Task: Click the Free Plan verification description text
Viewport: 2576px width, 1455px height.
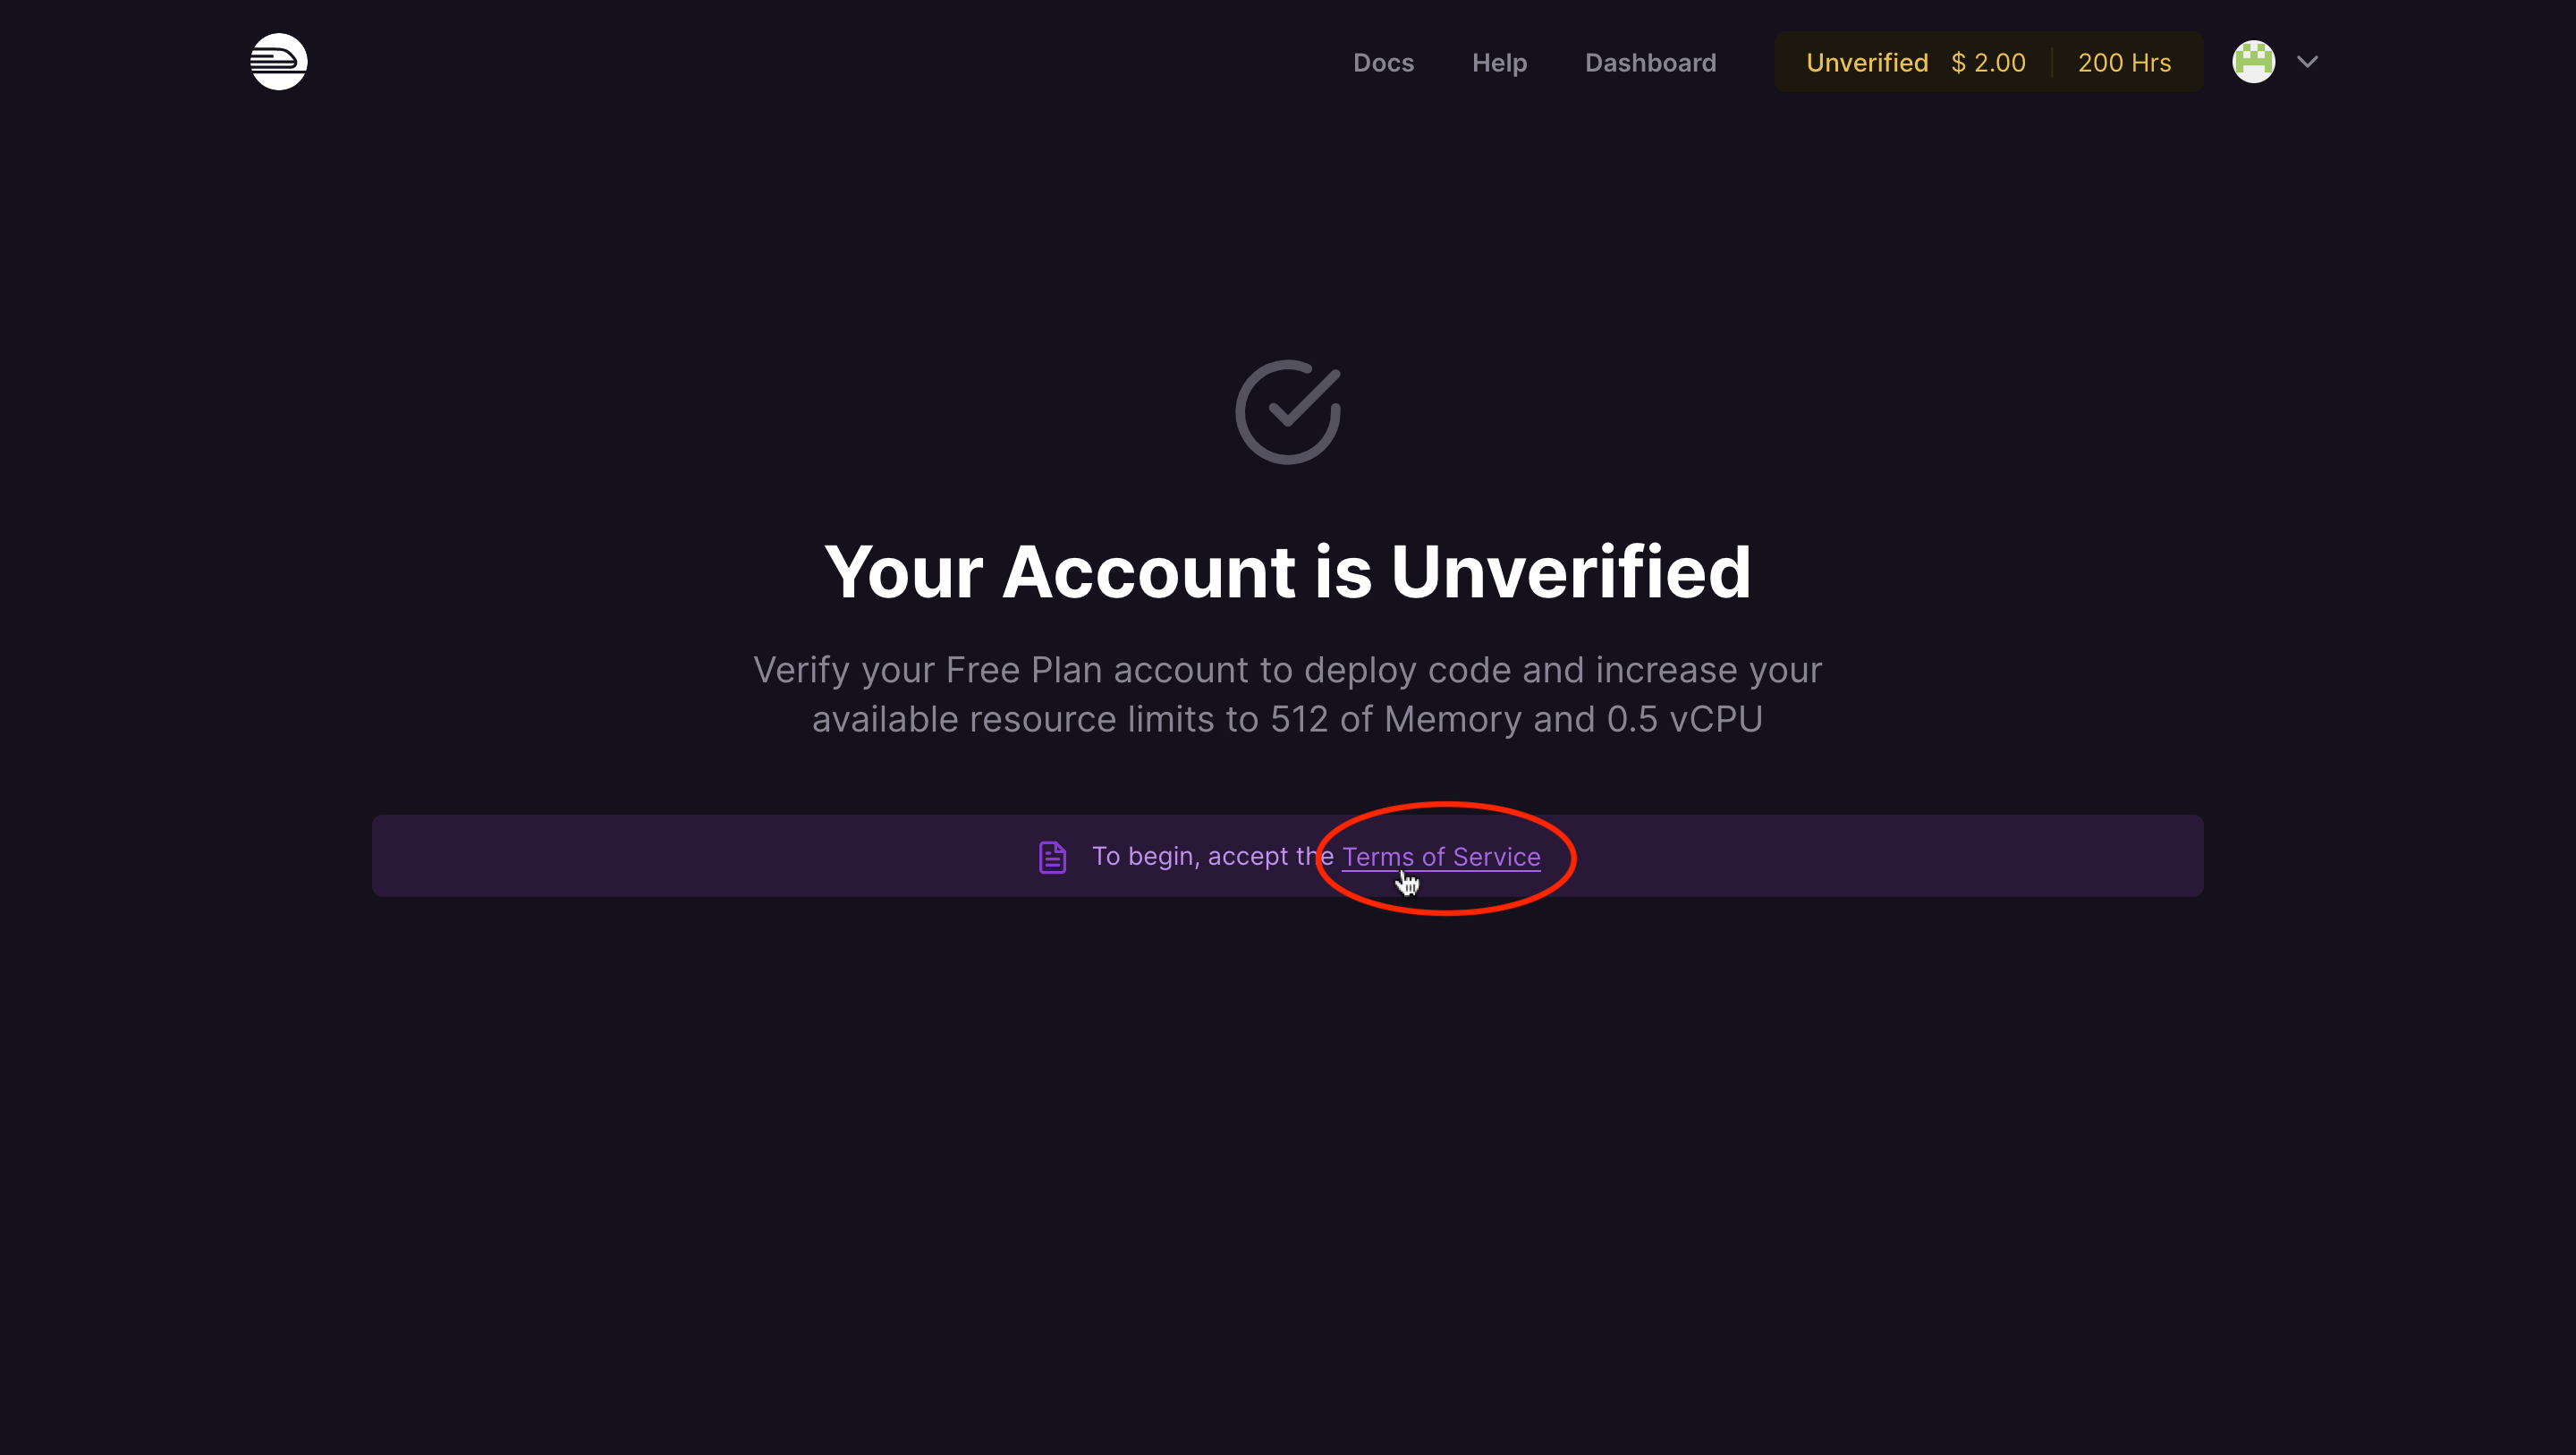Action: [1287, 694]
